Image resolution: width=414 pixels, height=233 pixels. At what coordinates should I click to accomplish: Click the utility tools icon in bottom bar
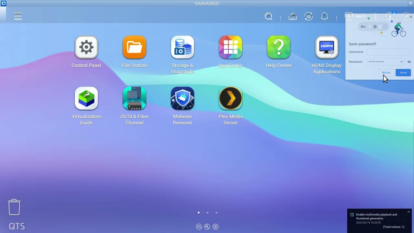(207, 227)
